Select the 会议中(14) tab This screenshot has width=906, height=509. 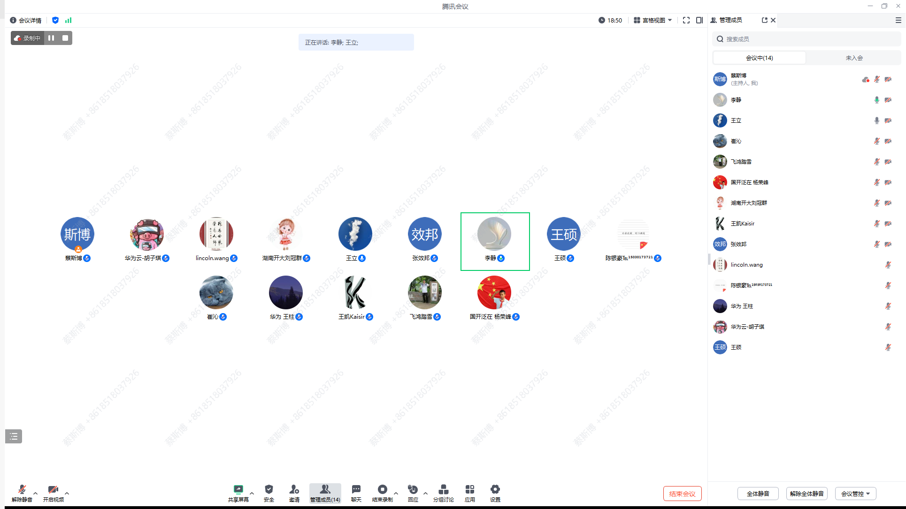coord(759,58)
